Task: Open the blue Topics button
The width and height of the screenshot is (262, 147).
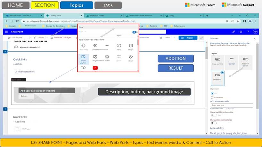Action: 77,5
